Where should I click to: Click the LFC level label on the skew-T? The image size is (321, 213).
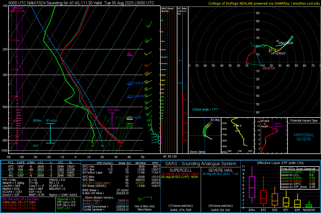[129, 118]
